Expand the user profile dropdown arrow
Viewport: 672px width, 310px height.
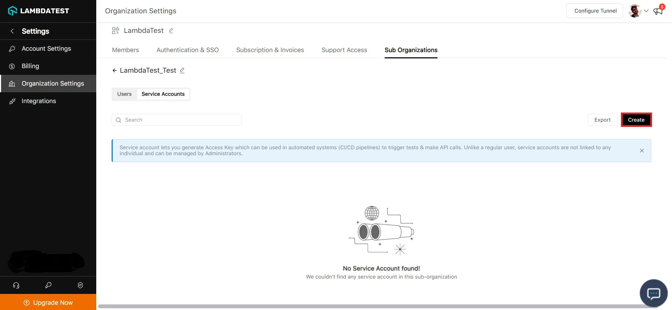[646, 11]
